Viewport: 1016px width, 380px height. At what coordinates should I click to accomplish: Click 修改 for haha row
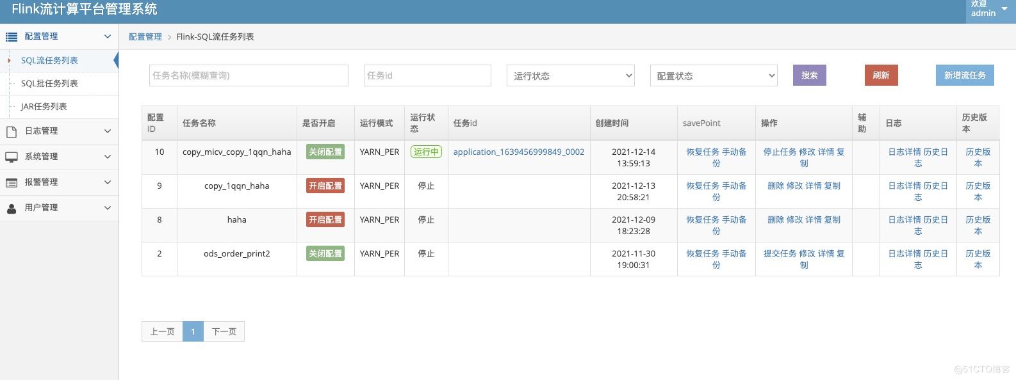pyautogui.click(x=794, y=220)
